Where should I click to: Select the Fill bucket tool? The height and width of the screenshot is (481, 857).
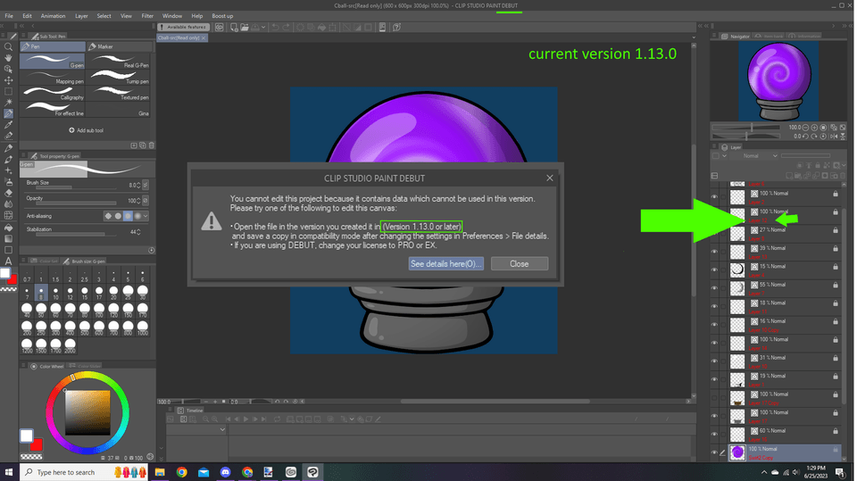click(8, 228)
